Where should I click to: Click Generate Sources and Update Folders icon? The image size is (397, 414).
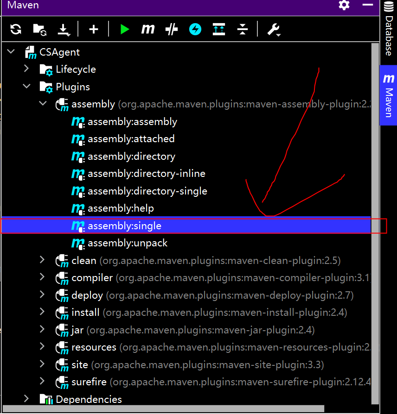click(39, 30)
